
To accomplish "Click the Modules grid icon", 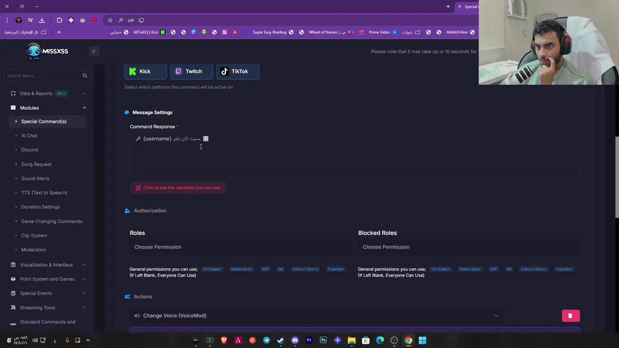I will (13, 108).
